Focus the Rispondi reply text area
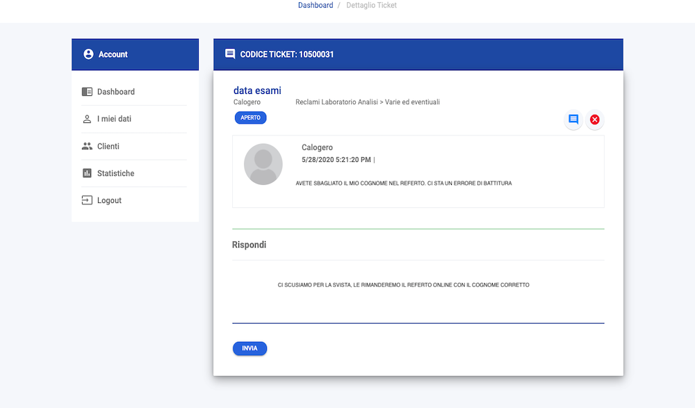This screenshot has height=408, width=695. click(x=418, y=292)
